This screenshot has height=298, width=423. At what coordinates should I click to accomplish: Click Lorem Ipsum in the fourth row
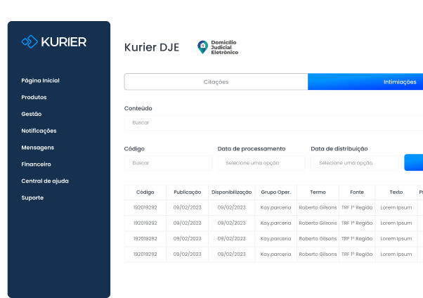click(x=396, y=254)
